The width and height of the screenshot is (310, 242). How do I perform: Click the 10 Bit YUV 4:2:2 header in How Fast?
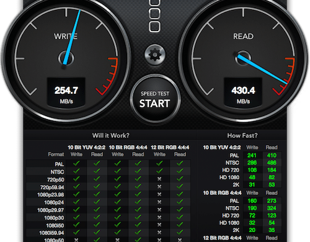click(x=222, y=147)
